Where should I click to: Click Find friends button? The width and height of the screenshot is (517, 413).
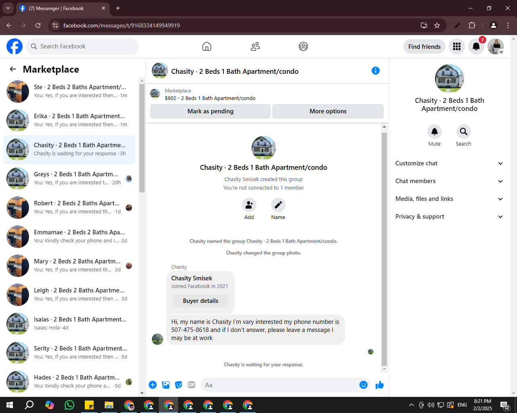point(425,46)
